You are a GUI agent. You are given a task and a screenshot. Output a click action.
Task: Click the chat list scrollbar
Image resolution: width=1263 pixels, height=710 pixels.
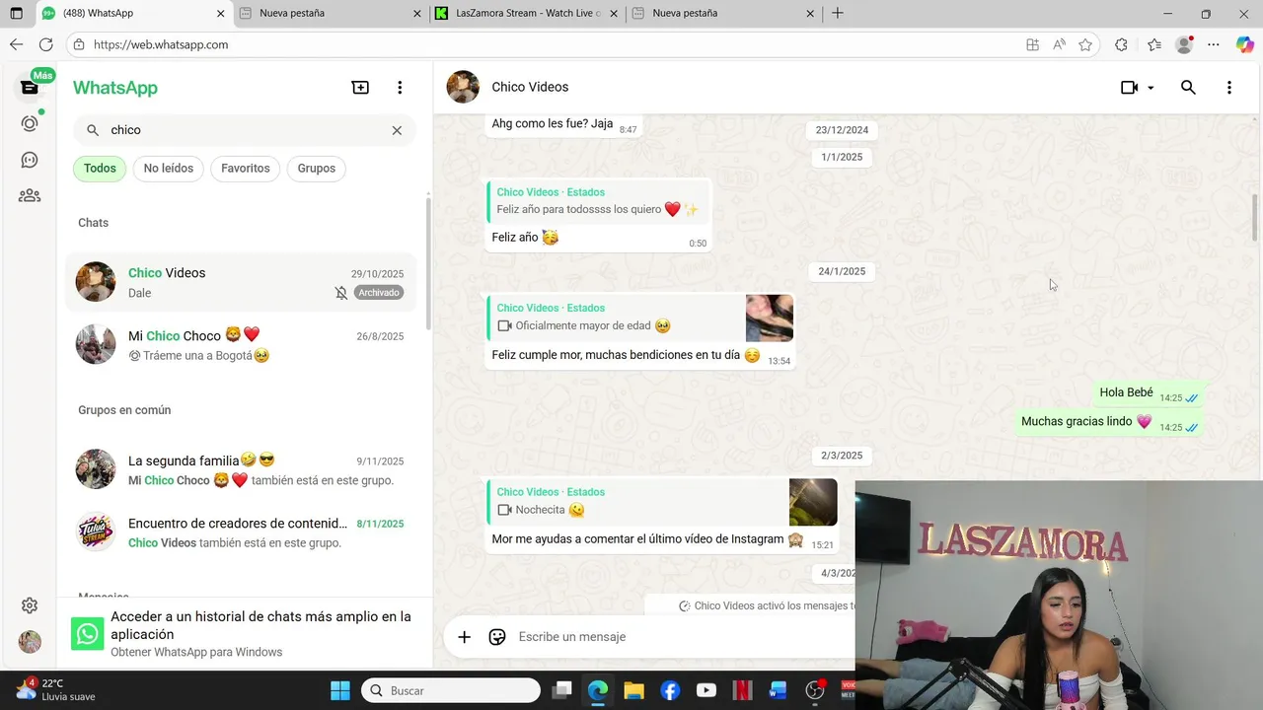[x=428, y=263]
